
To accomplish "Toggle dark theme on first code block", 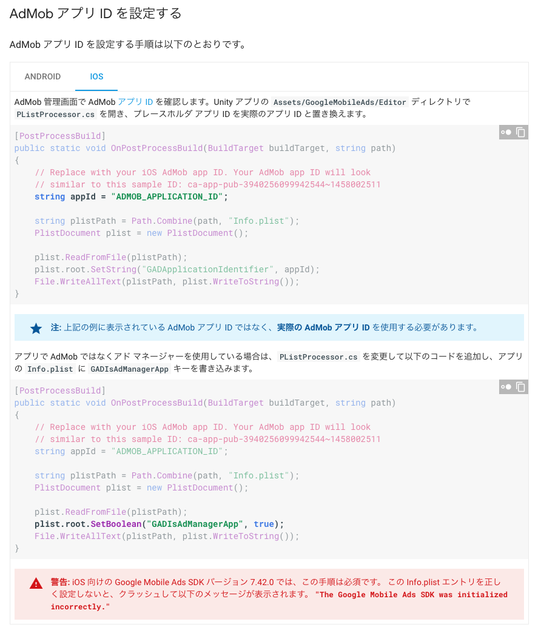I will (506, 132).
